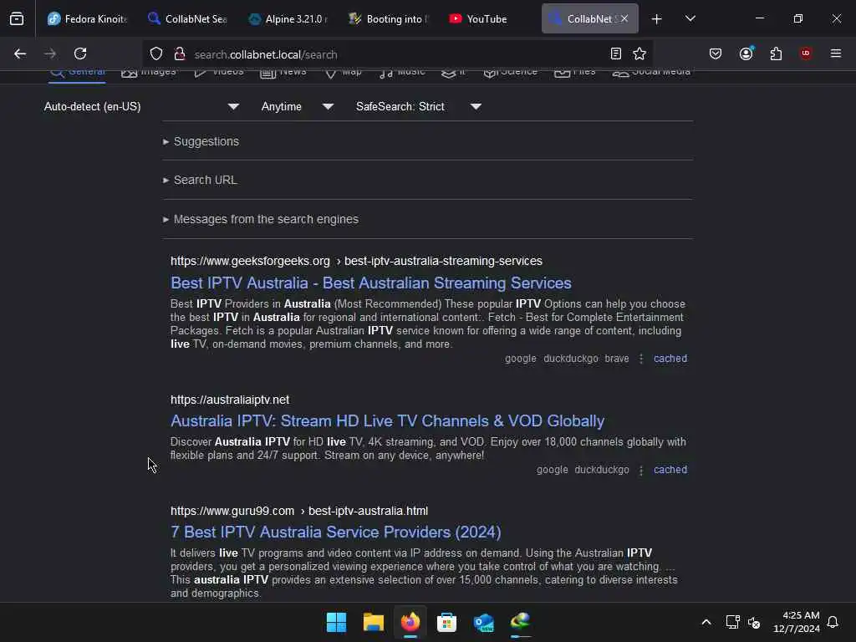Open the SafeSearch: Strict dropdown

[x=419, y=106]
